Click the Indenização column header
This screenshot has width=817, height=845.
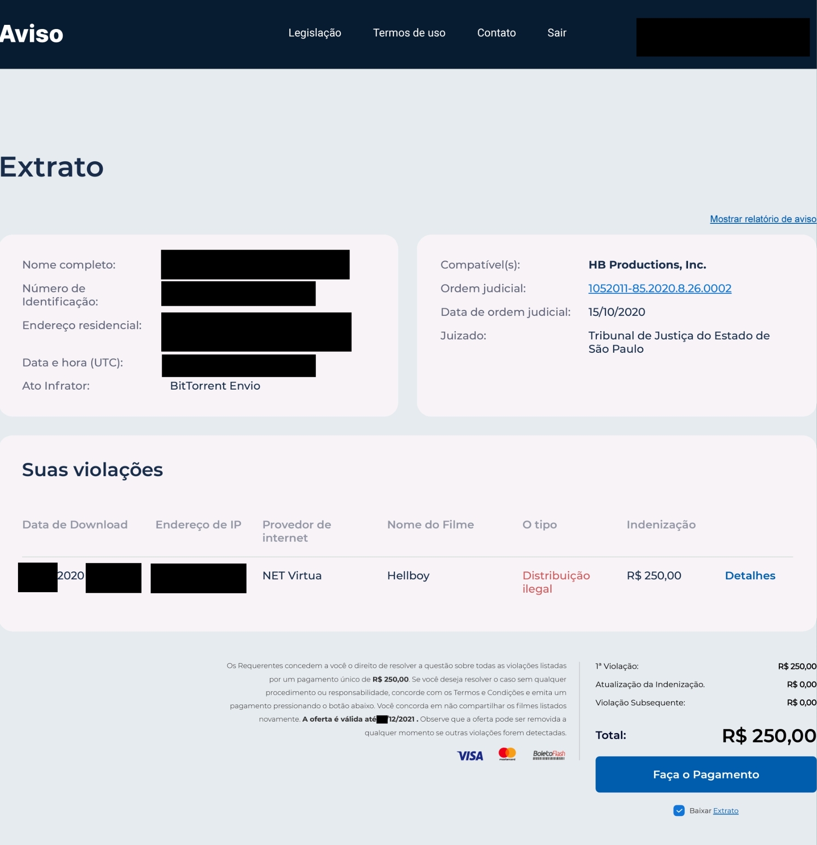(661, 524)
